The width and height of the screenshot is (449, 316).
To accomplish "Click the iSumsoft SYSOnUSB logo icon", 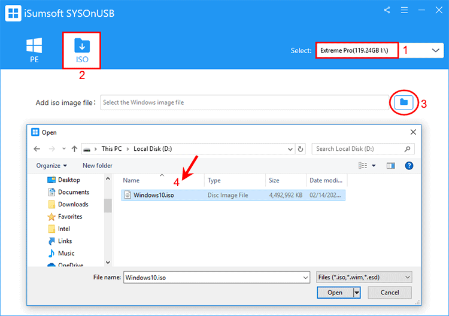I will (13, 13).
